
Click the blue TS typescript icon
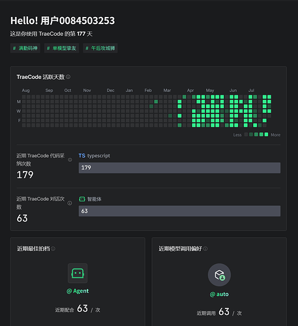(82, 156)
